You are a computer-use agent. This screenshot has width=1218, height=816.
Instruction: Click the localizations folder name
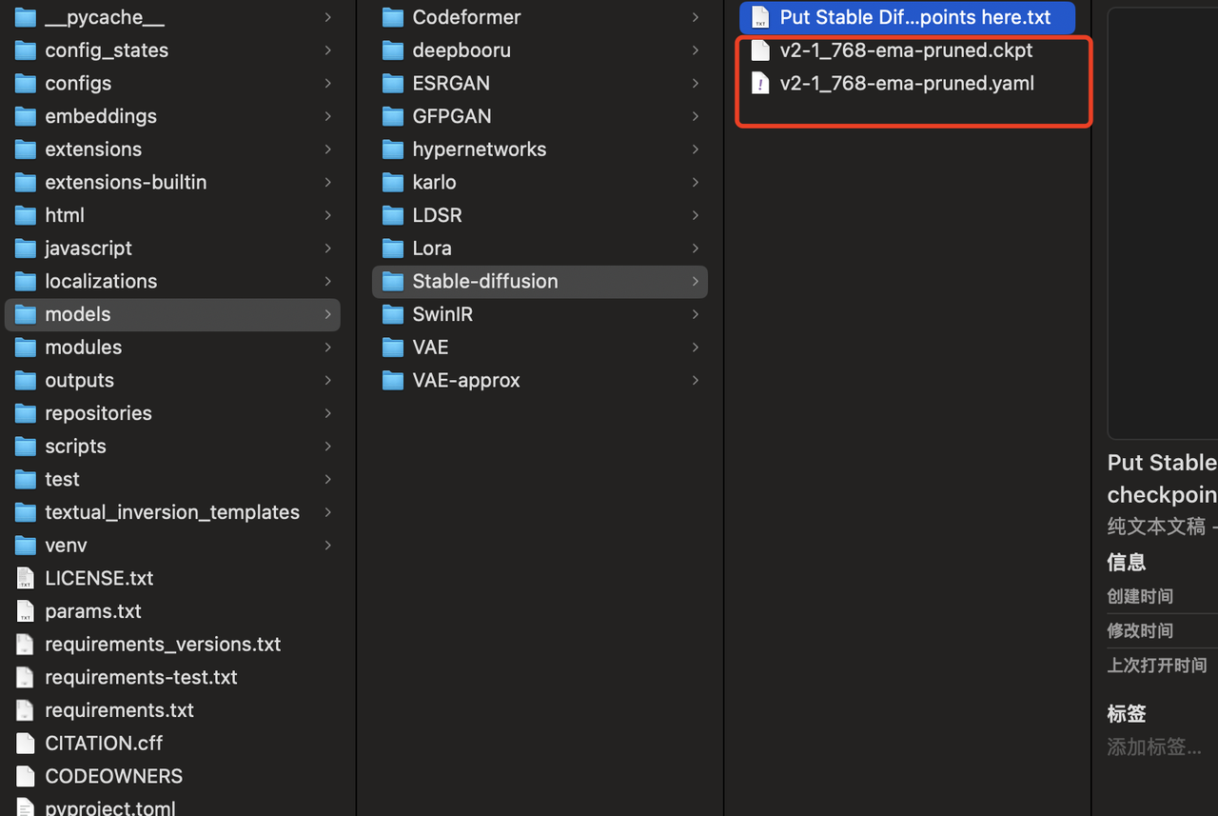(x=101, y=281)
